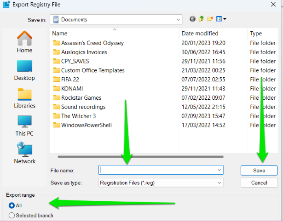Click the date 17/03/2022 14:52
The height and width of the screenshot is (222, 283).
point(203,125)
